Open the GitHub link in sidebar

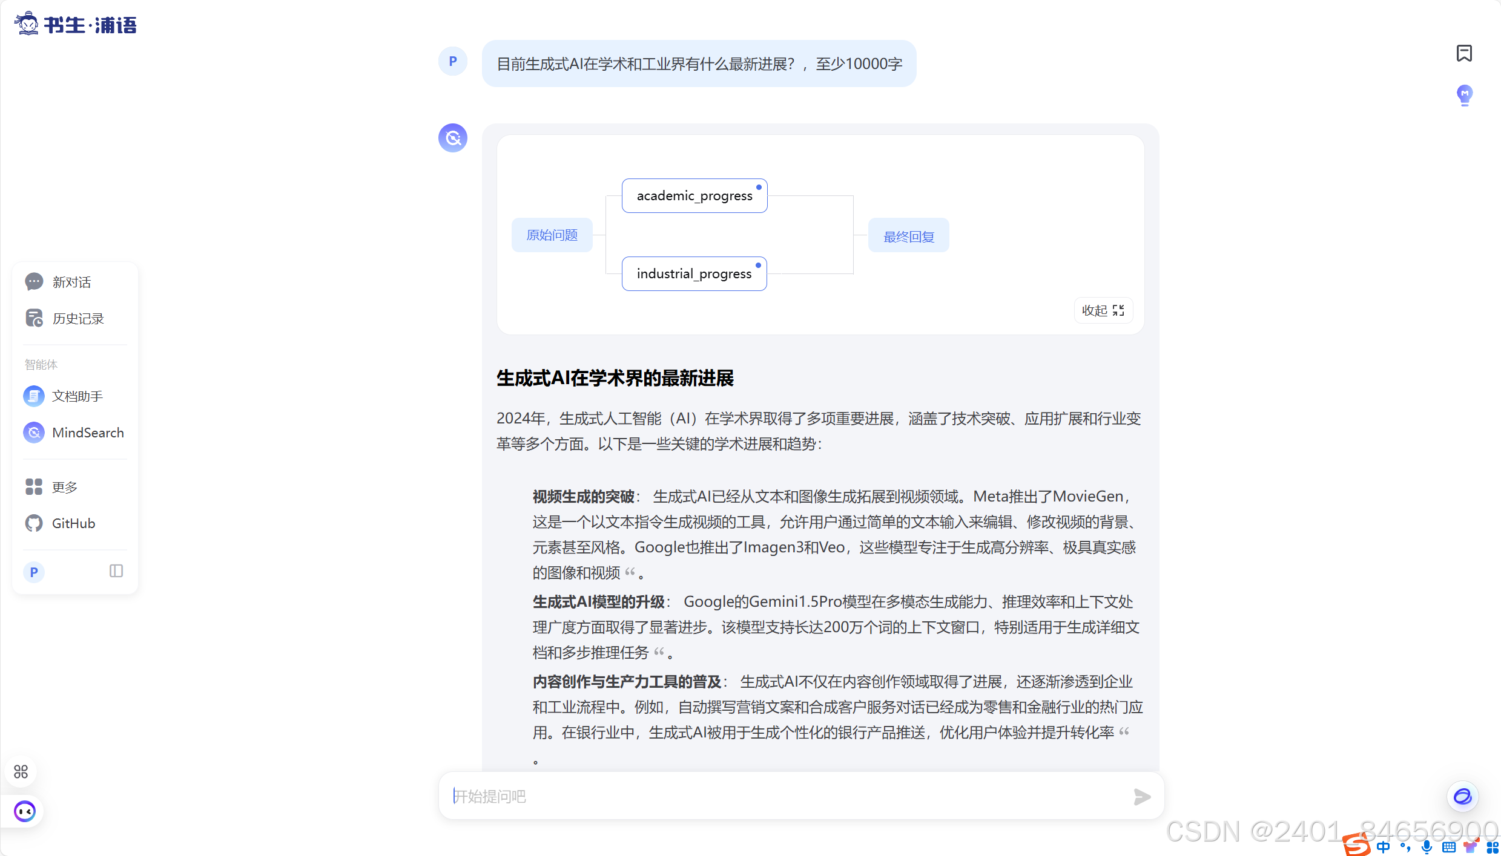click(x=73, y=523)
